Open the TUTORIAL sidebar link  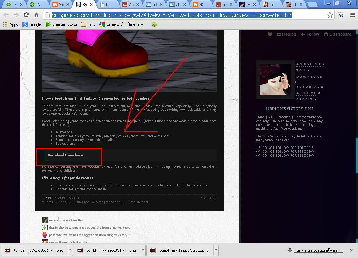pyautogui.click(x=308, y=87)
